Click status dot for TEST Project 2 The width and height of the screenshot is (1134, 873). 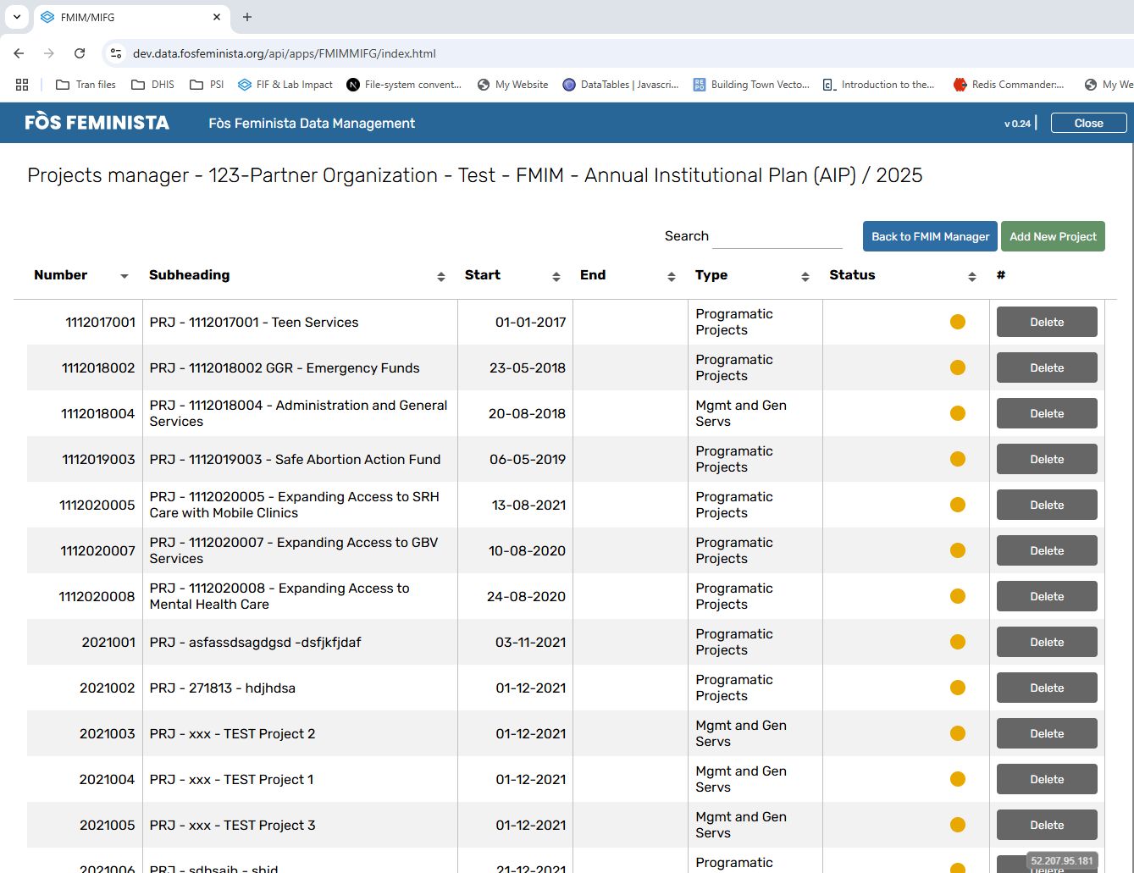(x=958, y=733)
